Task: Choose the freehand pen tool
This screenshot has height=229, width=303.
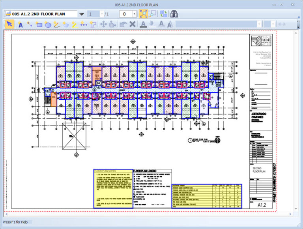Action: pyautogui.click(x=57, y=24)
